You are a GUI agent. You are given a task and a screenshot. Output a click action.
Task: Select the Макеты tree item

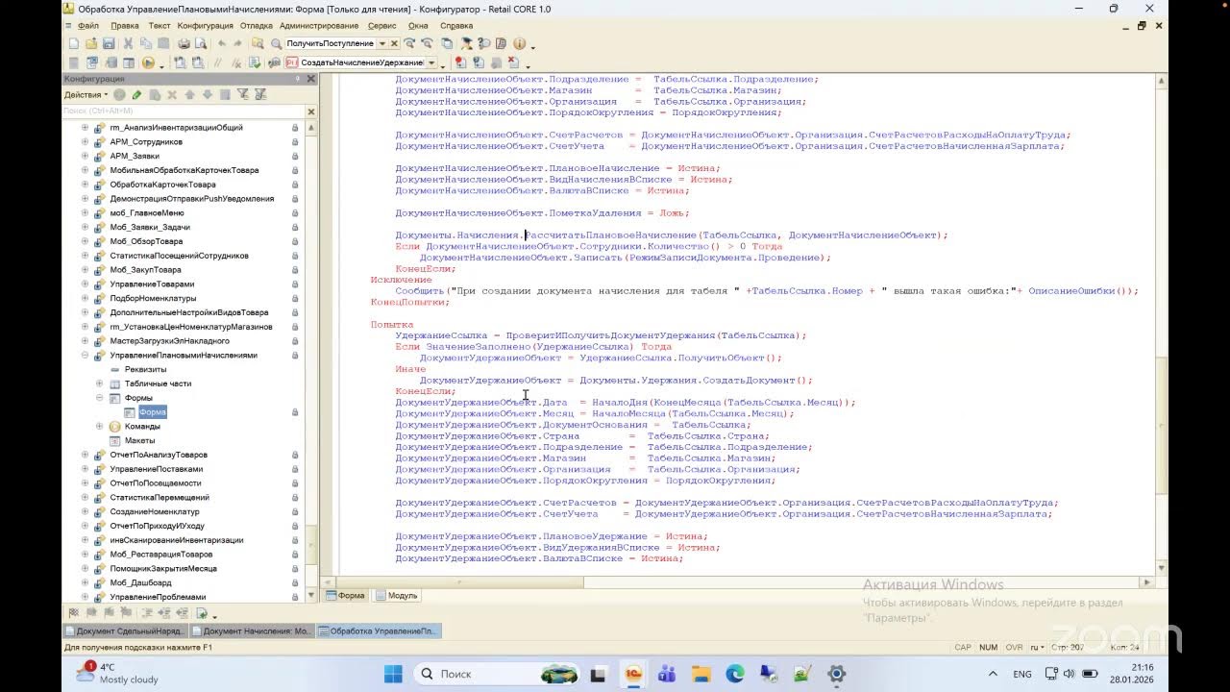[x=139, y=440]
